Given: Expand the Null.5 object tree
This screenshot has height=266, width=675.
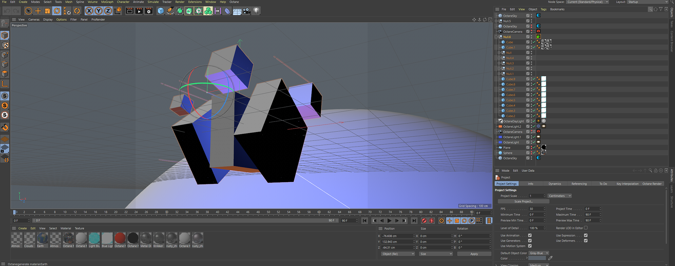Looking at the screenshot, I should 496,21.
